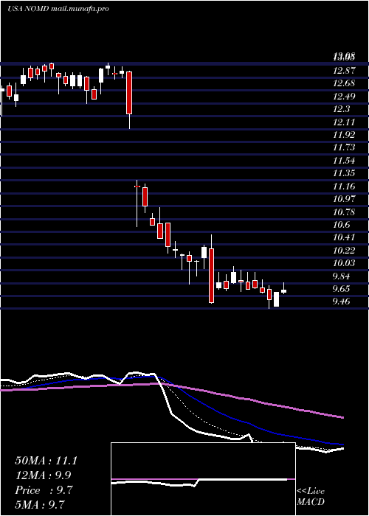Click the 12.3 price axis label
This screenshot has height=516, width=369.
341,109
